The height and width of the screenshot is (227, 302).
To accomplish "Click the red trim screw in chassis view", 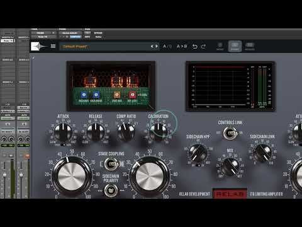I will [x=132, y=95].
